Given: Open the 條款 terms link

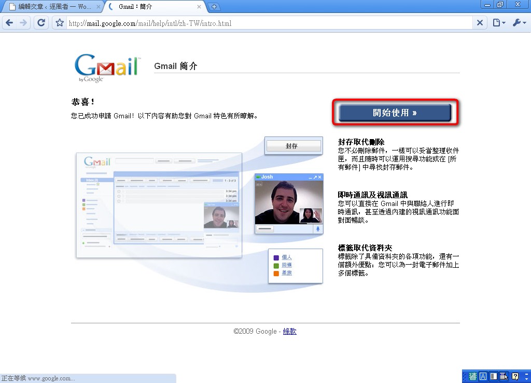Looking at the screenshot, I should [x=289, y=331].
